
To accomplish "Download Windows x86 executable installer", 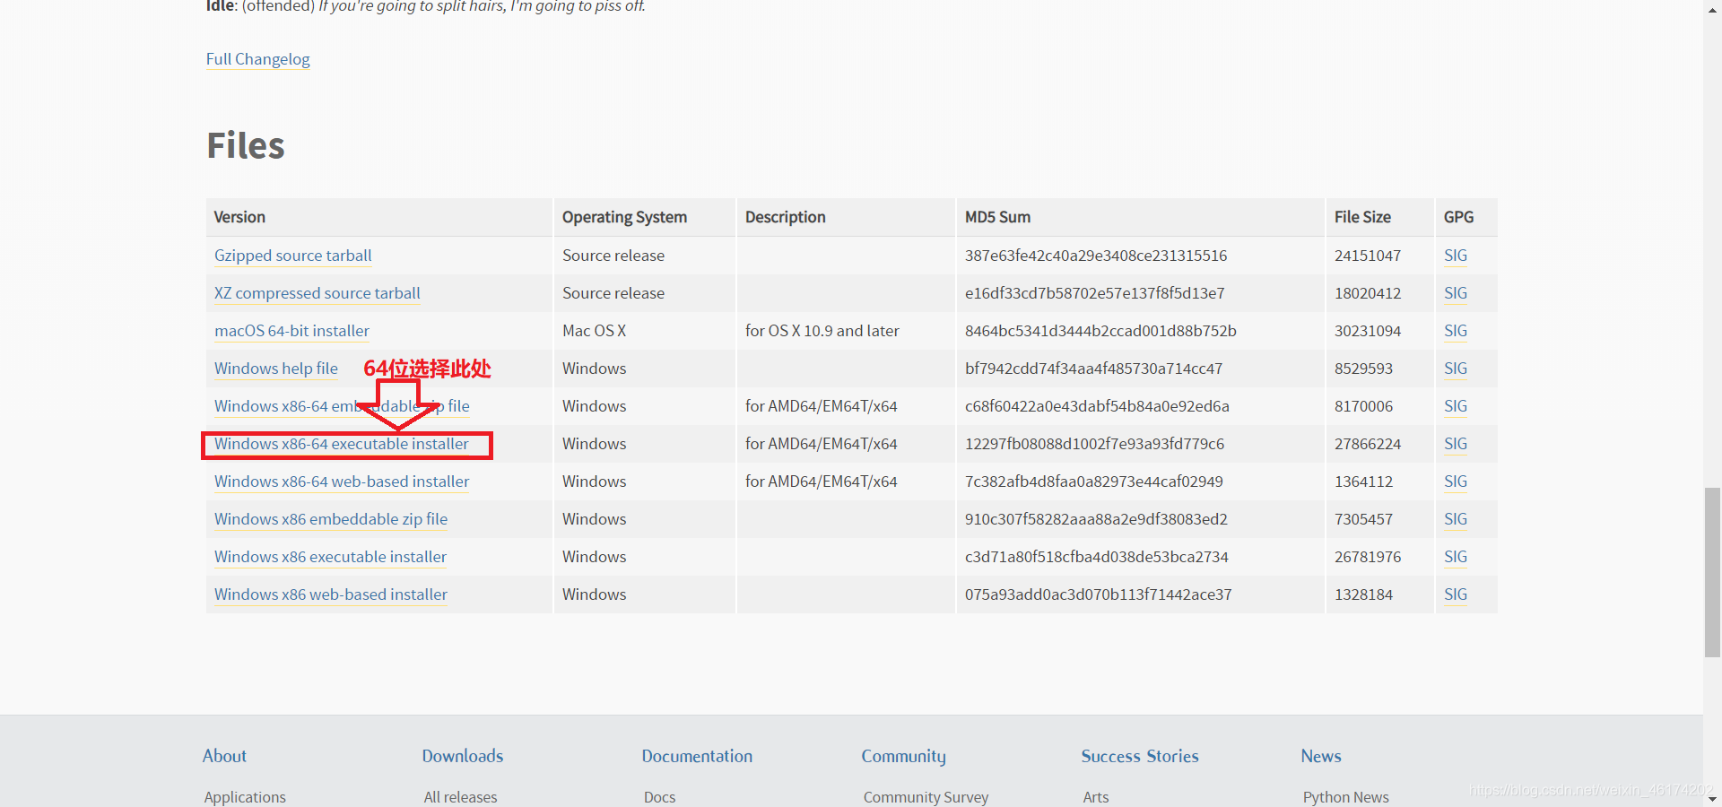I will (330, 557).
